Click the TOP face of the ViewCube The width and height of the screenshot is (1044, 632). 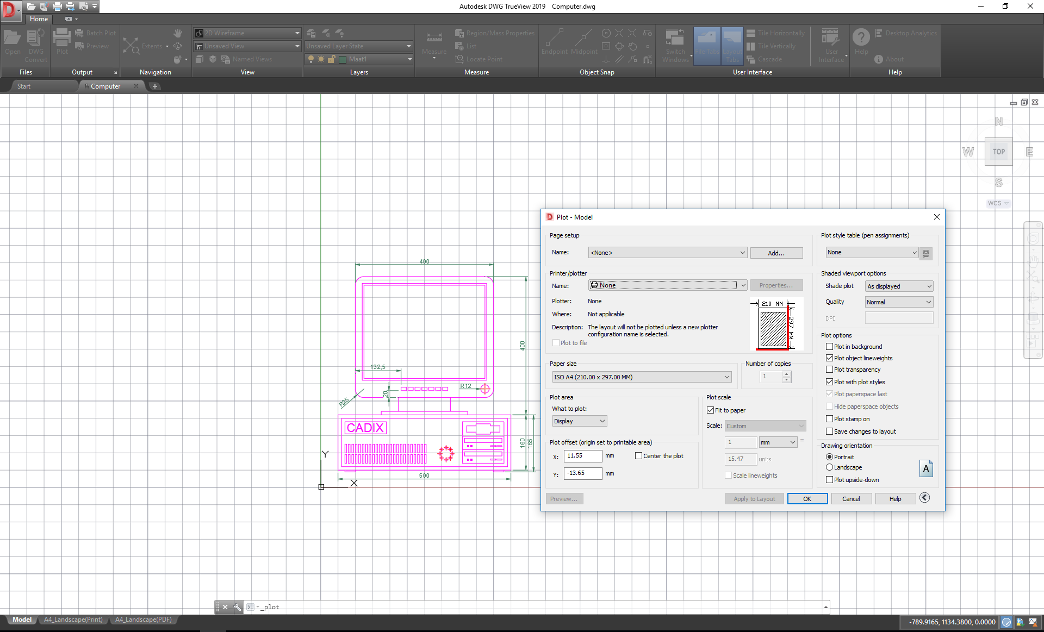tap(998, 152)
